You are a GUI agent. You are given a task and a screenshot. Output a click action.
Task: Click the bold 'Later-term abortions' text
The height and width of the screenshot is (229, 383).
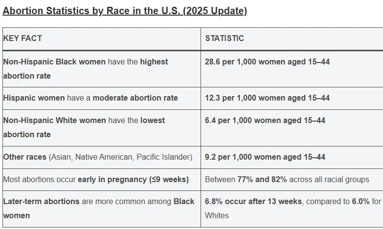tap(41, 201)
